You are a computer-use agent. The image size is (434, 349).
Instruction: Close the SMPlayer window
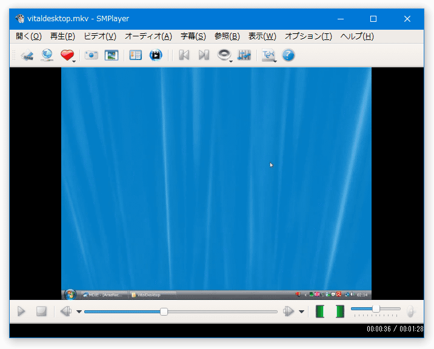point(407,19)
